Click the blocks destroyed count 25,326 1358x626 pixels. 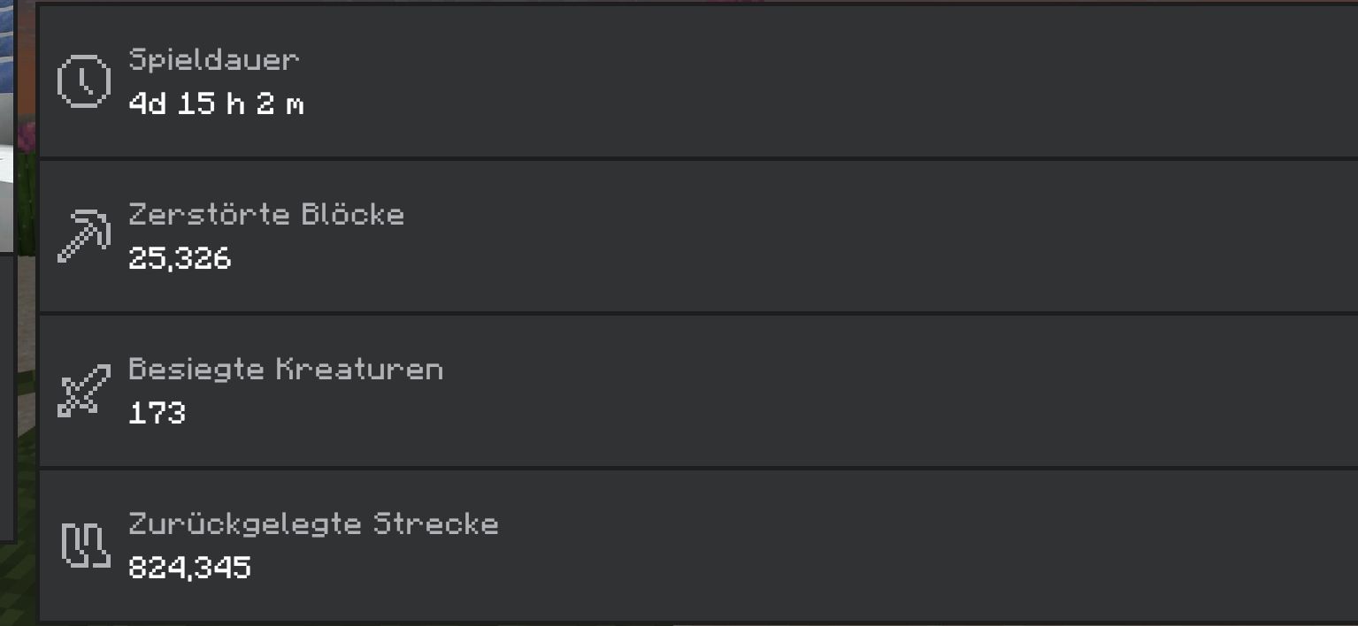click(180, 259)
